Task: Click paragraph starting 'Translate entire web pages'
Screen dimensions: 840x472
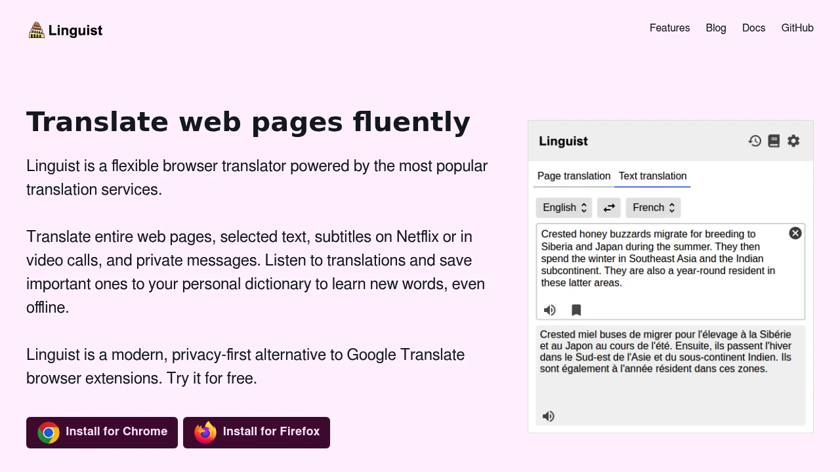Action: point(256,272)
